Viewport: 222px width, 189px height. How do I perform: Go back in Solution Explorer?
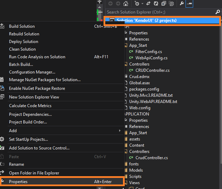(x=110, y=3)
